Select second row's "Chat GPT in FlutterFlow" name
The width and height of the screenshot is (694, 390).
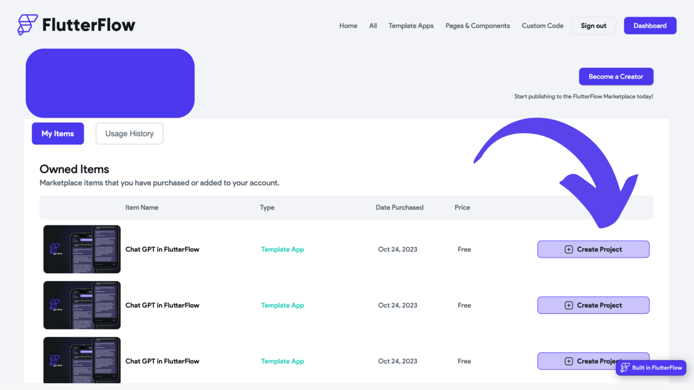click(162, 305)
